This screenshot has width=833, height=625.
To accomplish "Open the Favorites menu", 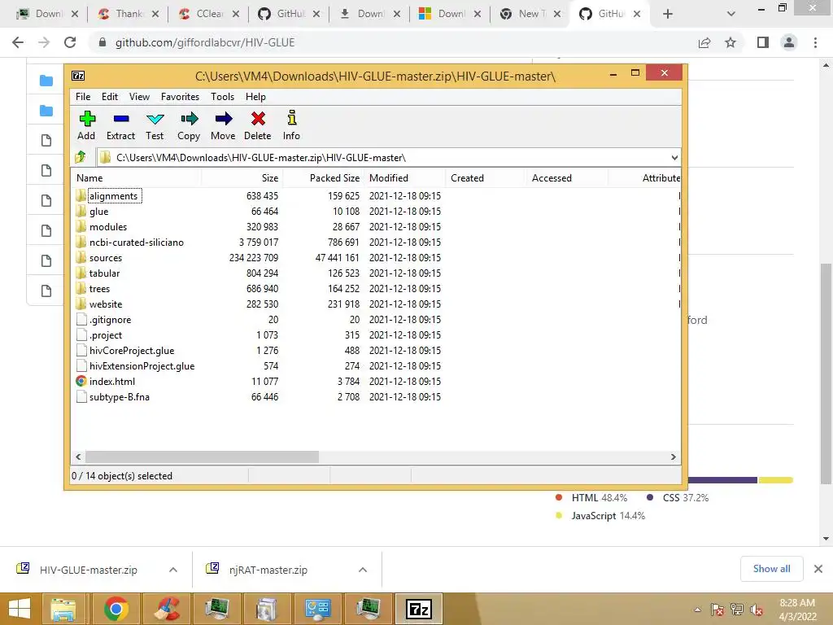I will click(180, 97).
